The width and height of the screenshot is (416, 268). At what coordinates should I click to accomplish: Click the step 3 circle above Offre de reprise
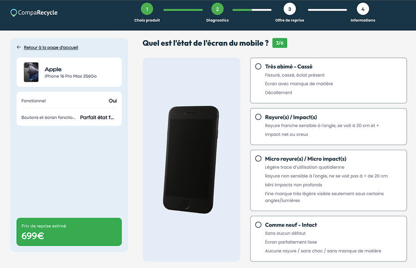point(289,8)
